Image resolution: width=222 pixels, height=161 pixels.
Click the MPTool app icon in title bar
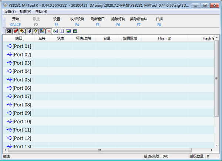[x=5, y=5]
